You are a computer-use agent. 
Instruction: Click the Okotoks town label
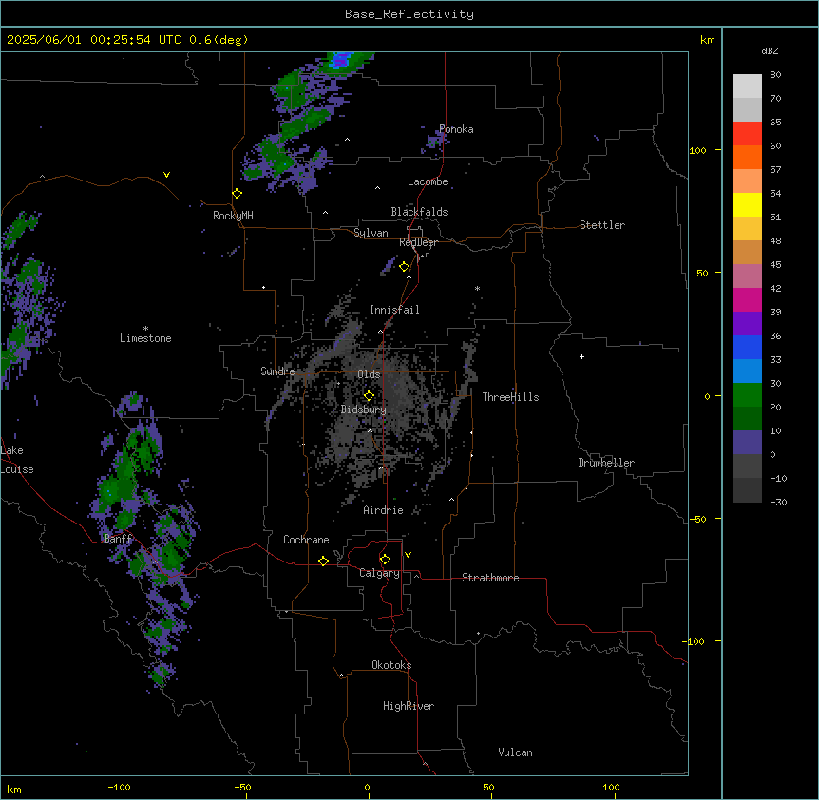tap(391, 665)
